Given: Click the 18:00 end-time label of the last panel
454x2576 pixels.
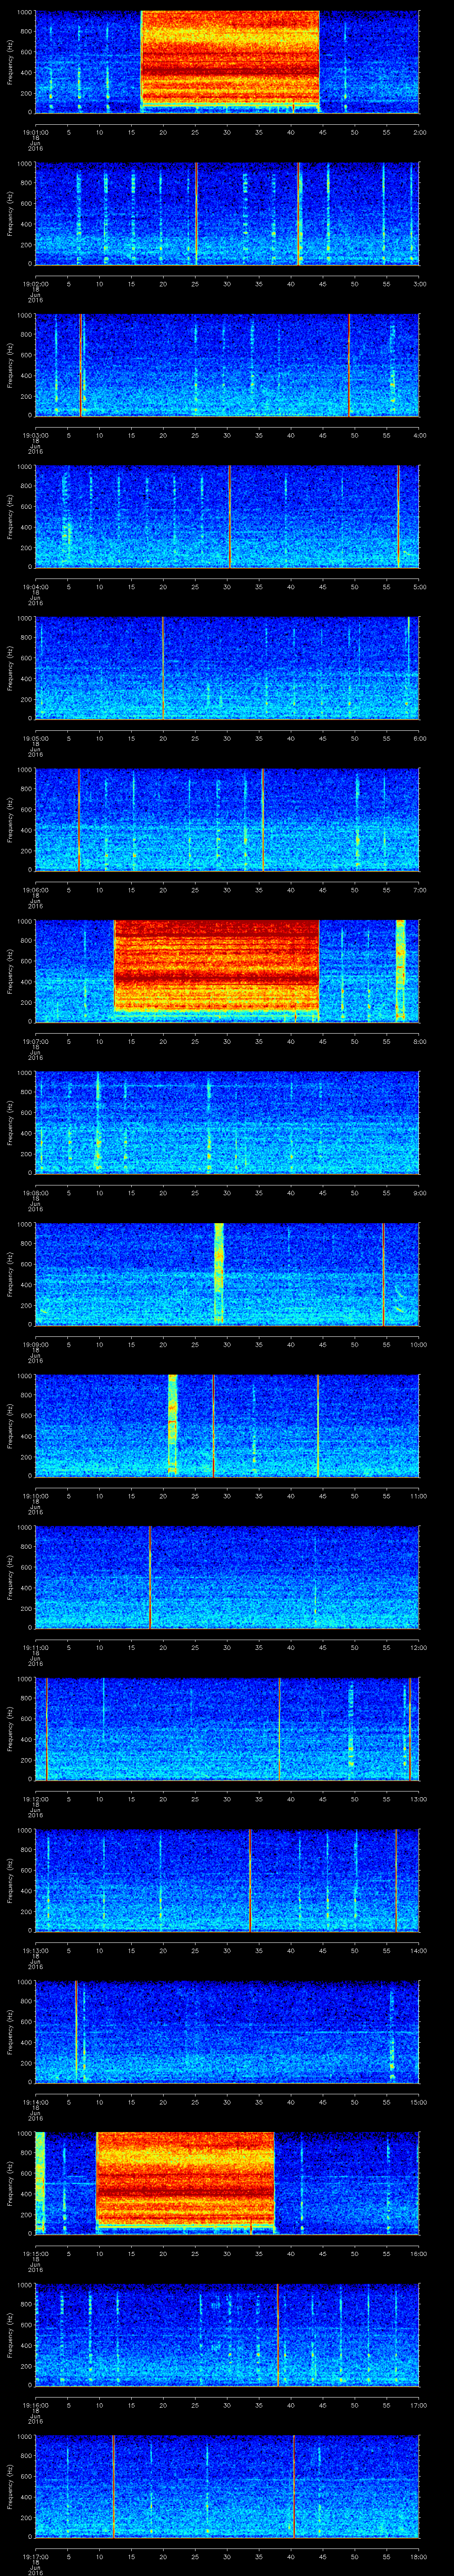Looking at the screenshot, I should pos(419,2557).
